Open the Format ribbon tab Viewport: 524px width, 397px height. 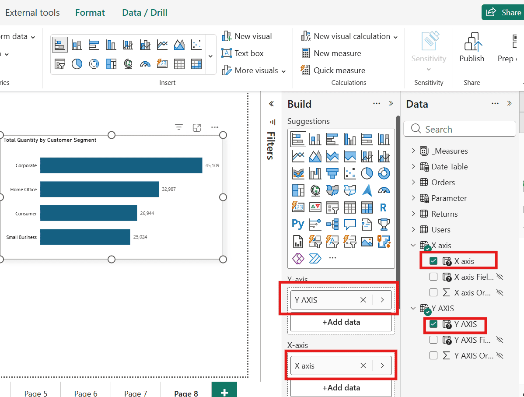tap(90, 13)
